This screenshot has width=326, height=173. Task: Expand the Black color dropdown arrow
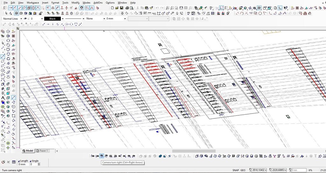63,19
